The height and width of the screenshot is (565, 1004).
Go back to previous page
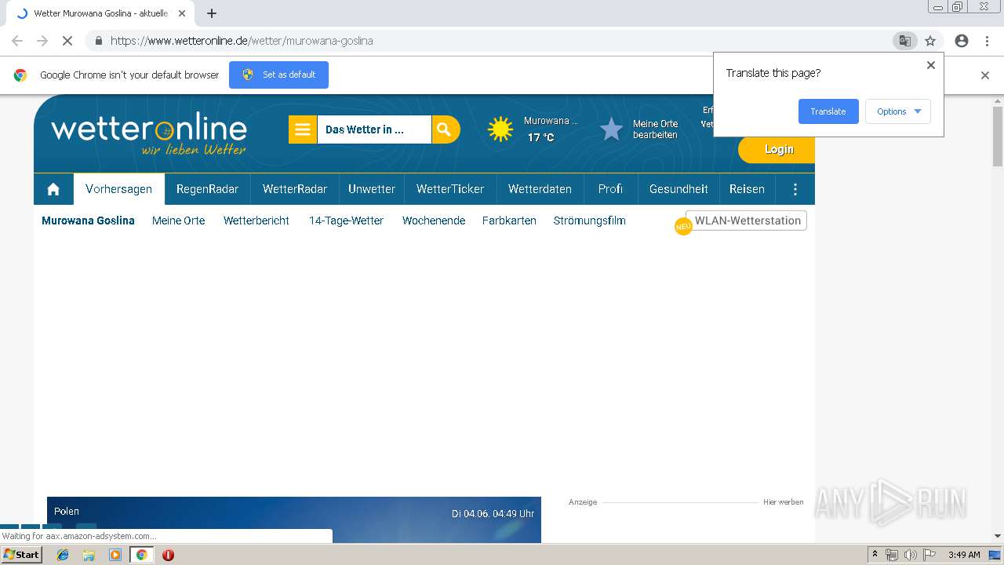(17, 41)
